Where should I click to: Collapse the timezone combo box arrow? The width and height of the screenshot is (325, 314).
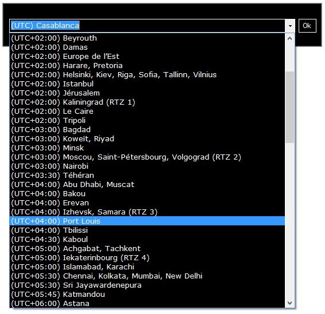tap(290, 26)
